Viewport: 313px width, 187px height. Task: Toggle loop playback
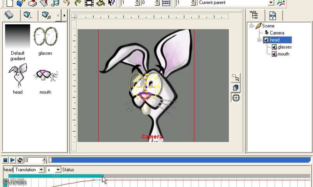tap(20, 160)
